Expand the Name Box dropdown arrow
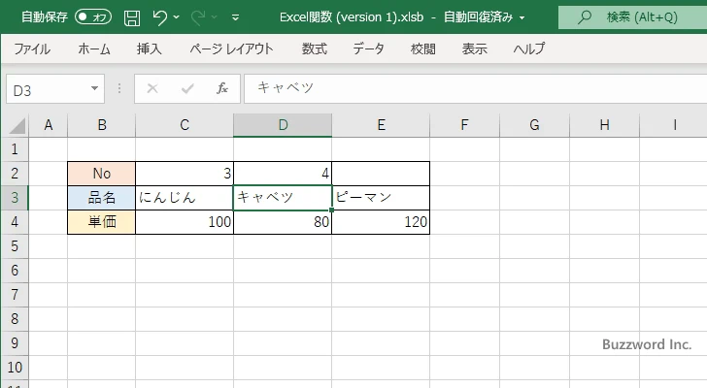Viewport: 707px width, 388px height. (x=95, y=88)
